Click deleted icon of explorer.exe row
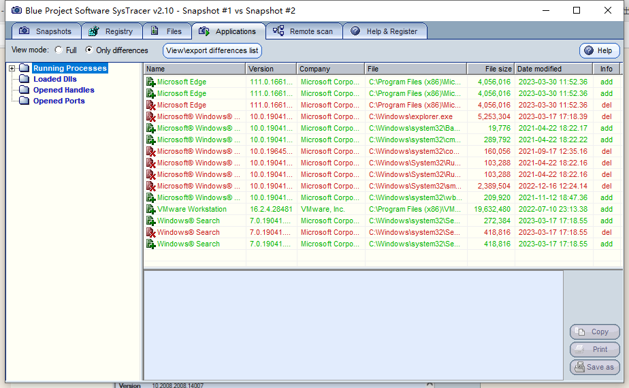The width and height of the screenshot is (629, 388). tap(151, 117)
